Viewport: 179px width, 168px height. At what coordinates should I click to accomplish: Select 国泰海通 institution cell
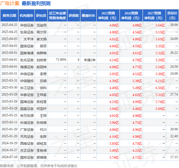27,53
